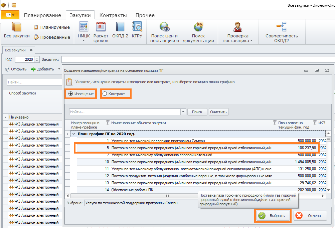
Task: Open the ОКПД 2 reference book
Action: 120,27
